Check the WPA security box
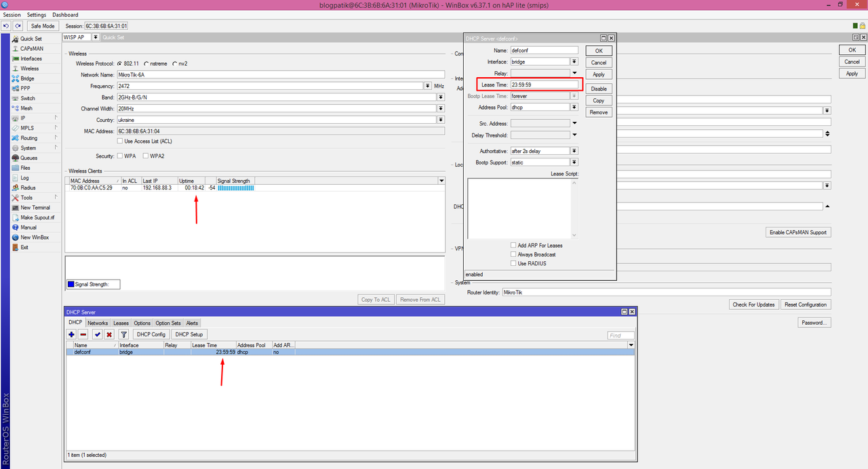The width and height of the screenshot is (868, 469). coord(120,156)
